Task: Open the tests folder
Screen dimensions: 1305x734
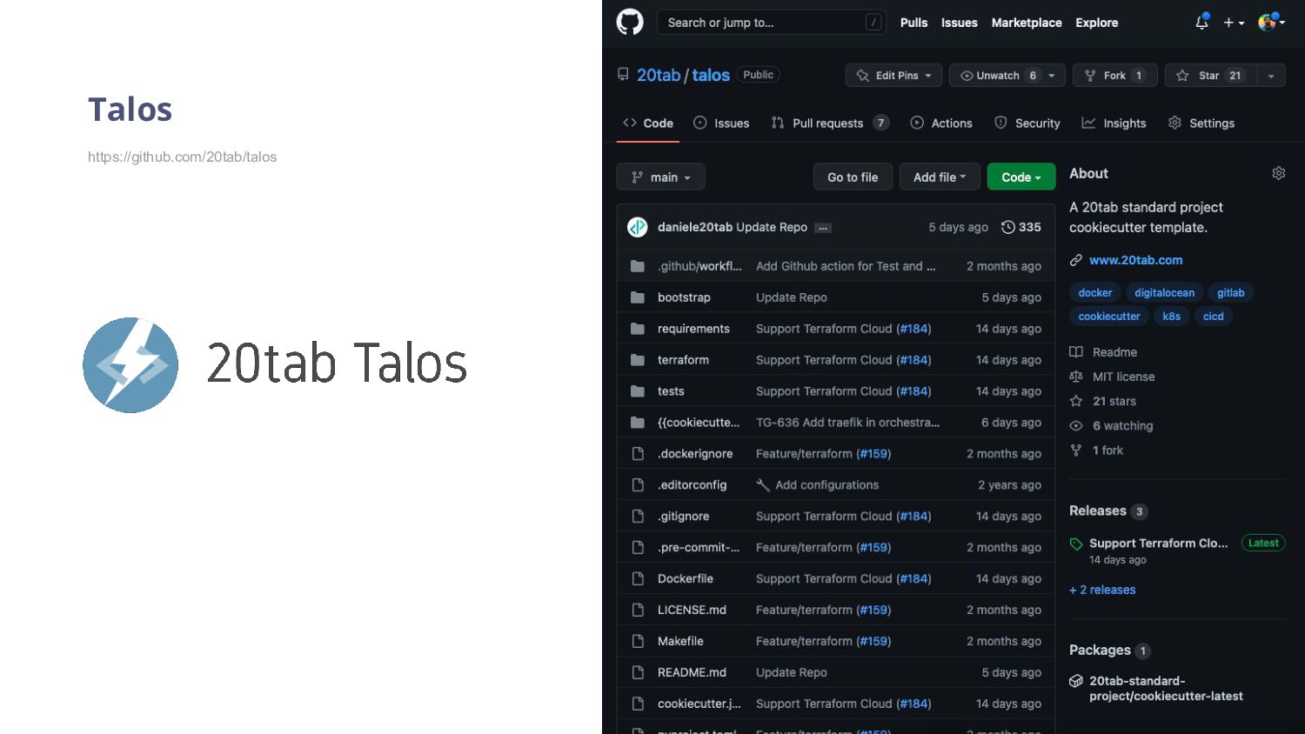Action: [671, 391]
